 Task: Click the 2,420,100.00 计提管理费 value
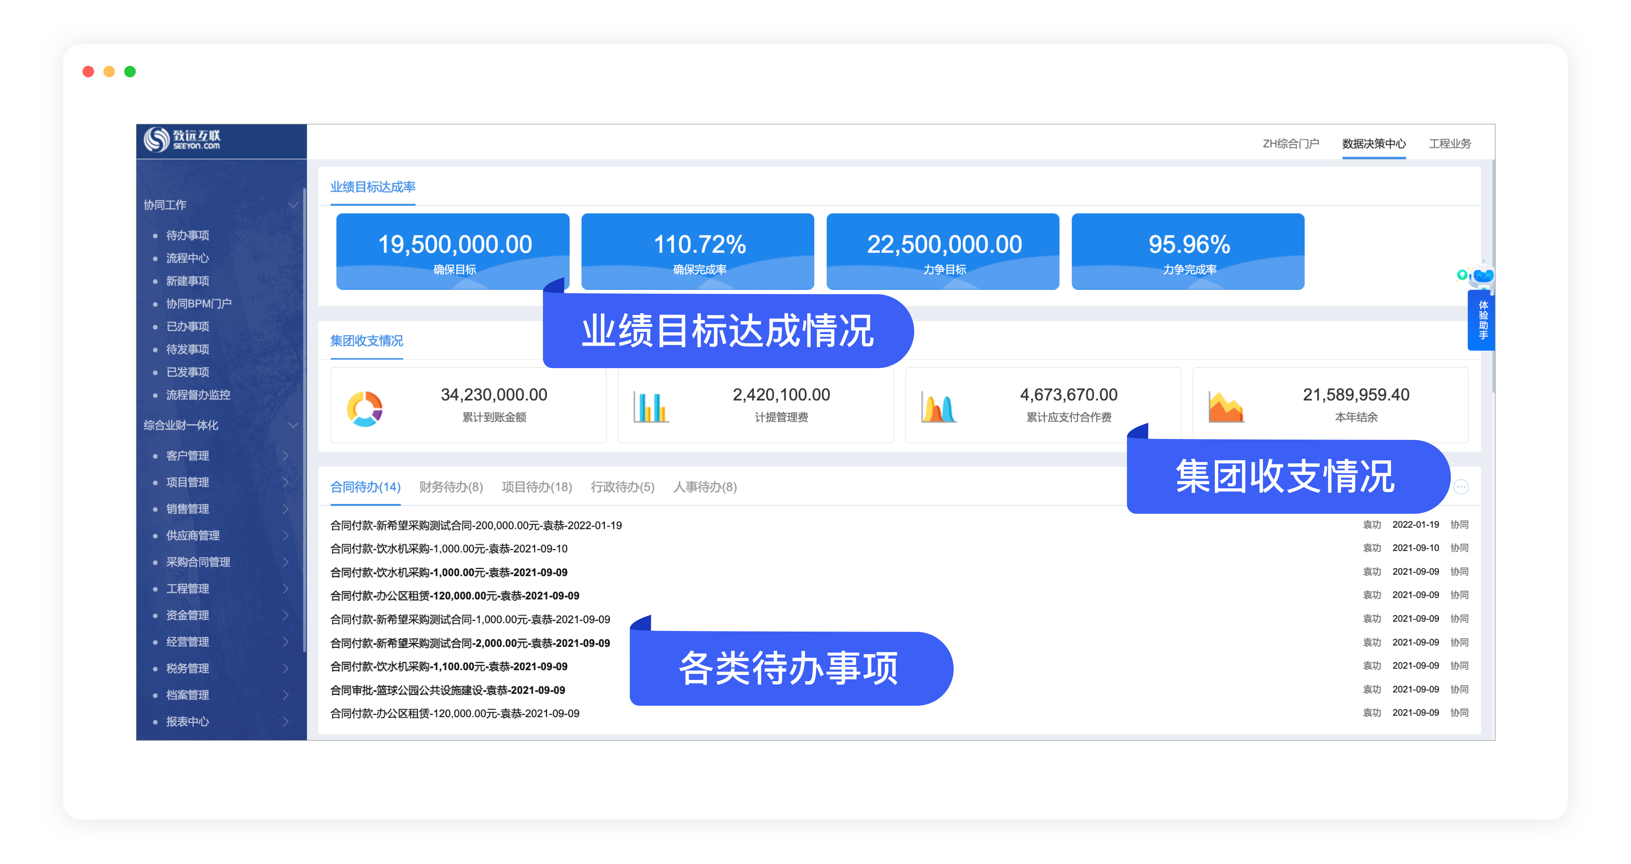(x=781, y=394)
